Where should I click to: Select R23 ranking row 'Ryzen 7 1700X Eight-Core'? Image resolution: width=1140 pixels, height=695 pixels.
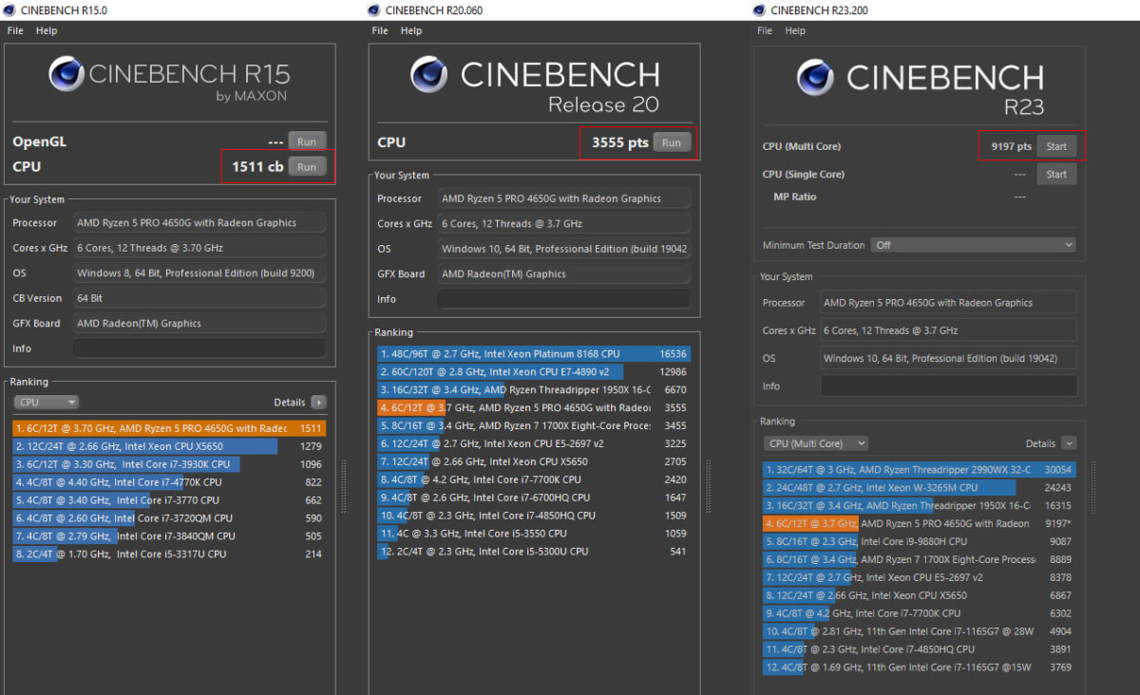point(920,559)
